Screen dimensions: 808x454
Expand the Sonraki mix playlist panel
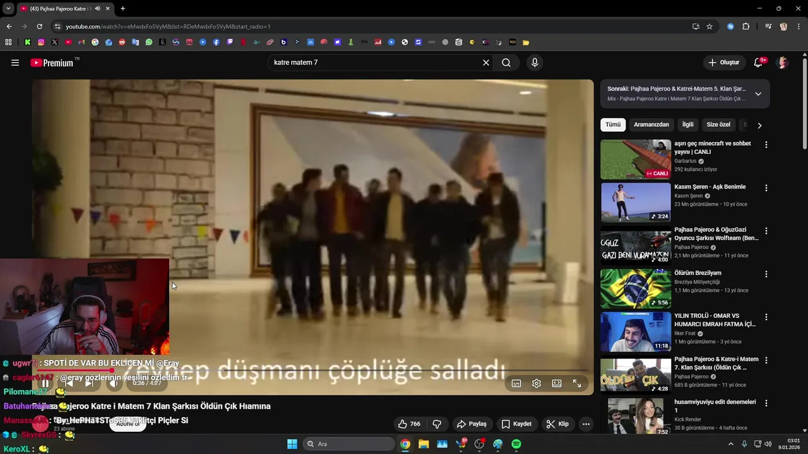point(758,93)
